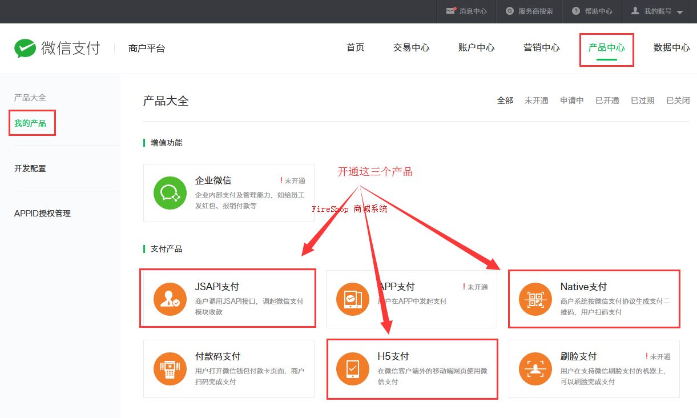Viewport: 697px width, 418px height.
Task: Click the 增值功能 section heading
Action: coord(167,143)
